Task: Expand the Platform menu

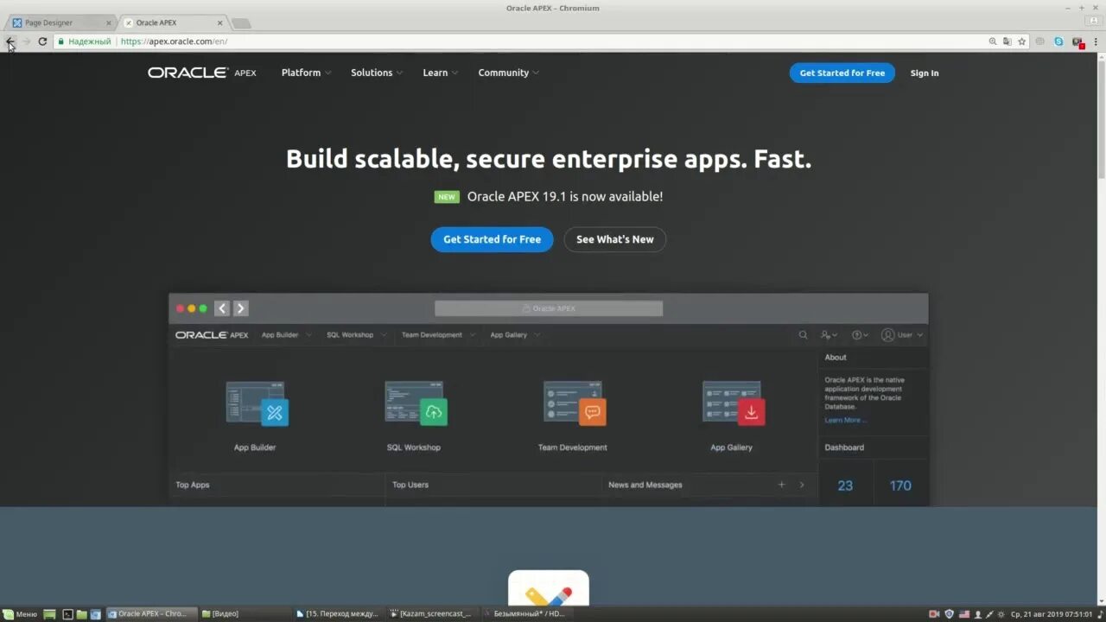Action: pyautogui.click(x=306, y=73)
